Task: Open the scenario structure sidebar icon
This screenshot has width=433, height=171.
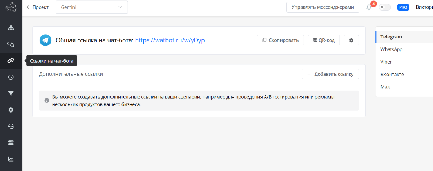Action: (x=11, y=28)
